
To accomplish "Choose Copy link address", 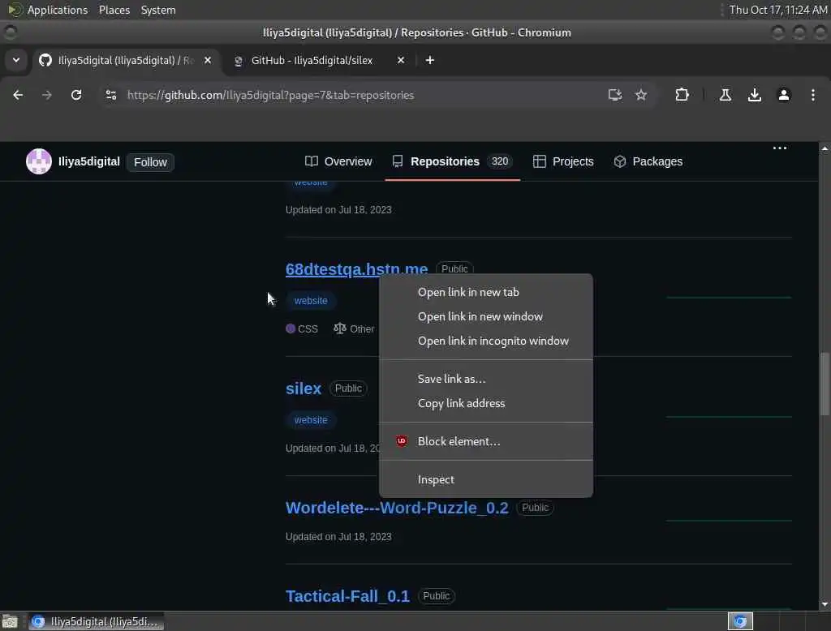I will tap(486, 403).
